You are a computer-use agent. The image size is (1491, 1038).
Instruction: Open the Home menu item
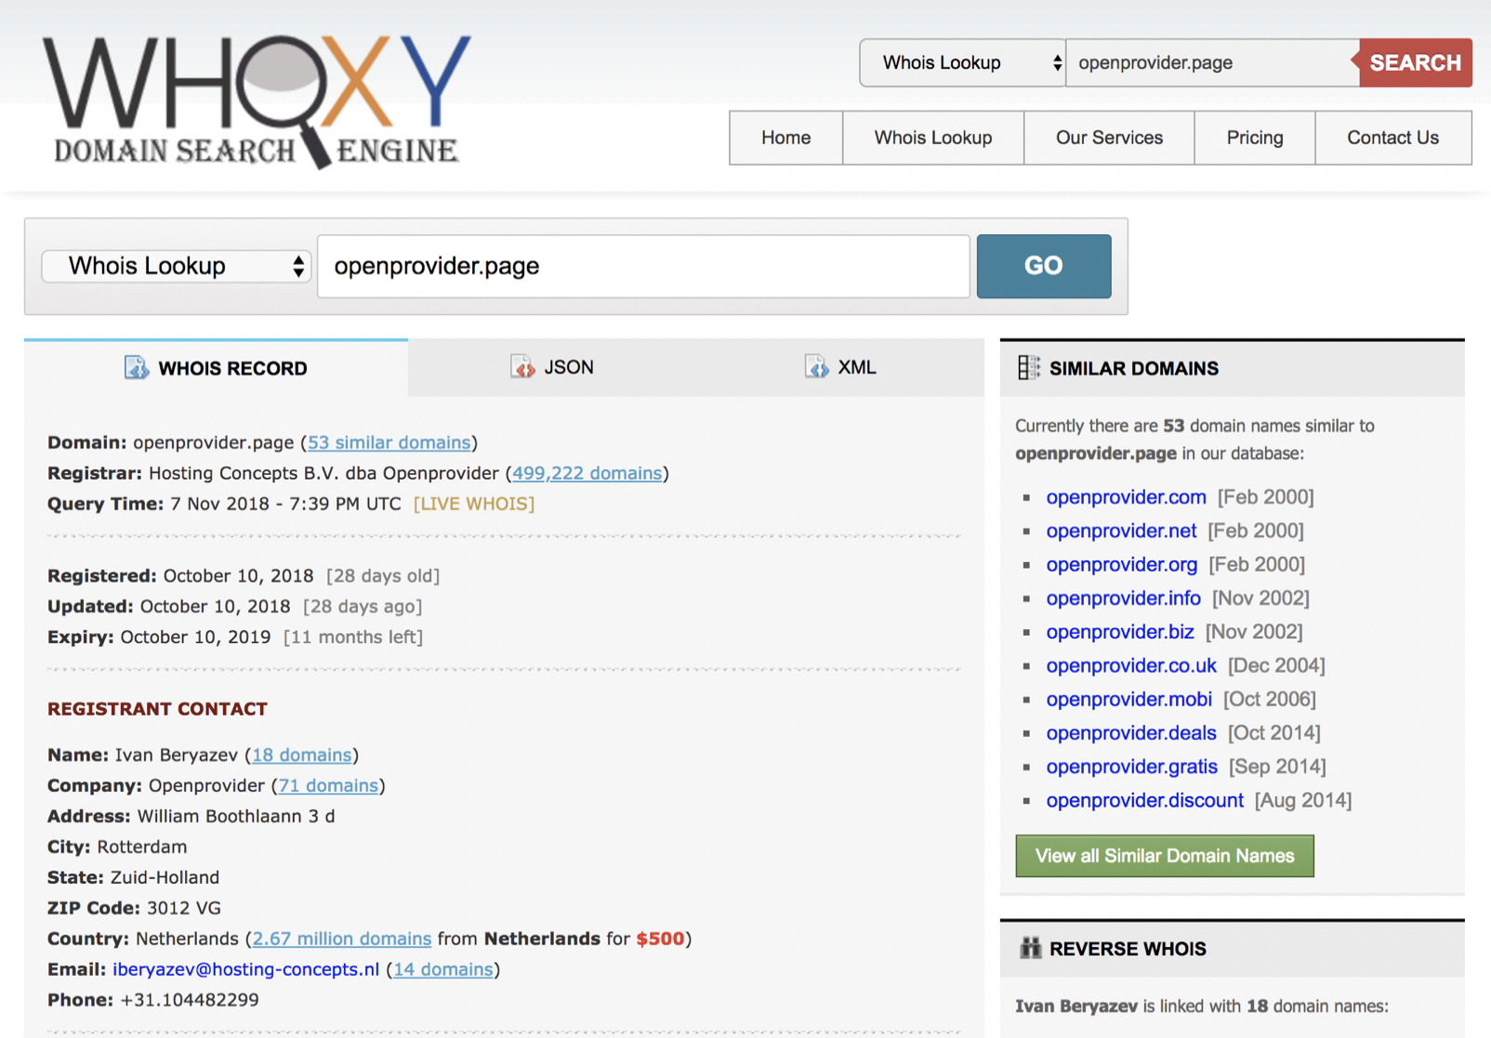[x=785, y=138]
